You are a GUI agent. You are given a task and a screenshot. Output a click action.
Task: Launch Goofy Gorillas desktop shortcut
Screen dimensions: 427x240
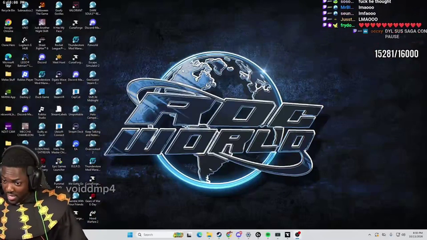pos(59,8)
